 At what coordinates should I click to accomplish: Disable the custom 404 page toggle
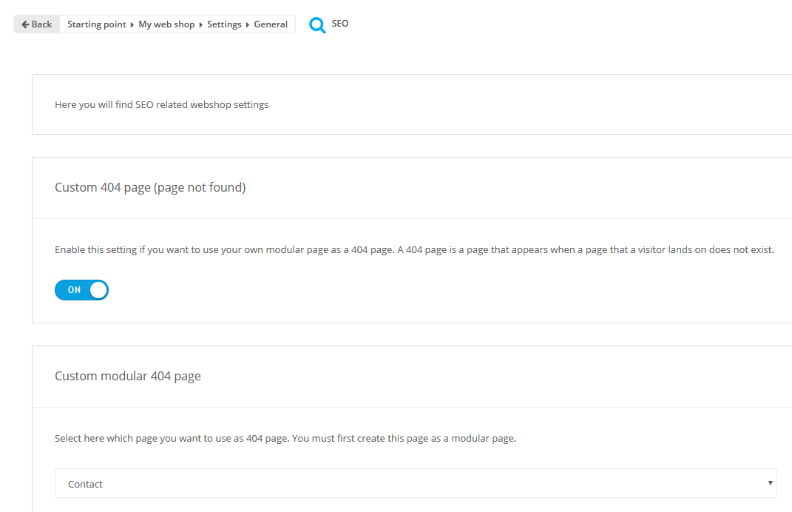pyautogui.click(x=81, y=290)
